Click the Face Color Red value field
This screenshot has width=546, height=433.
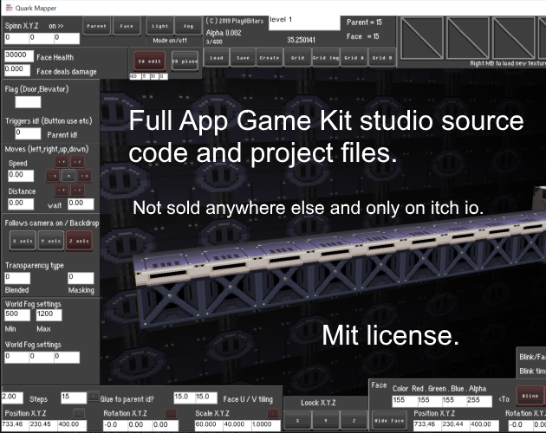405,401
